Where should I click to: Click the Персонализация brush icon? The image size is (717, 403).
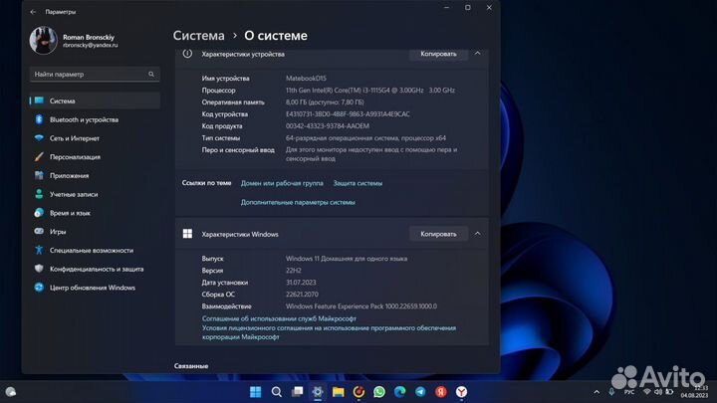pyautogui.click(x=39, y=157)
